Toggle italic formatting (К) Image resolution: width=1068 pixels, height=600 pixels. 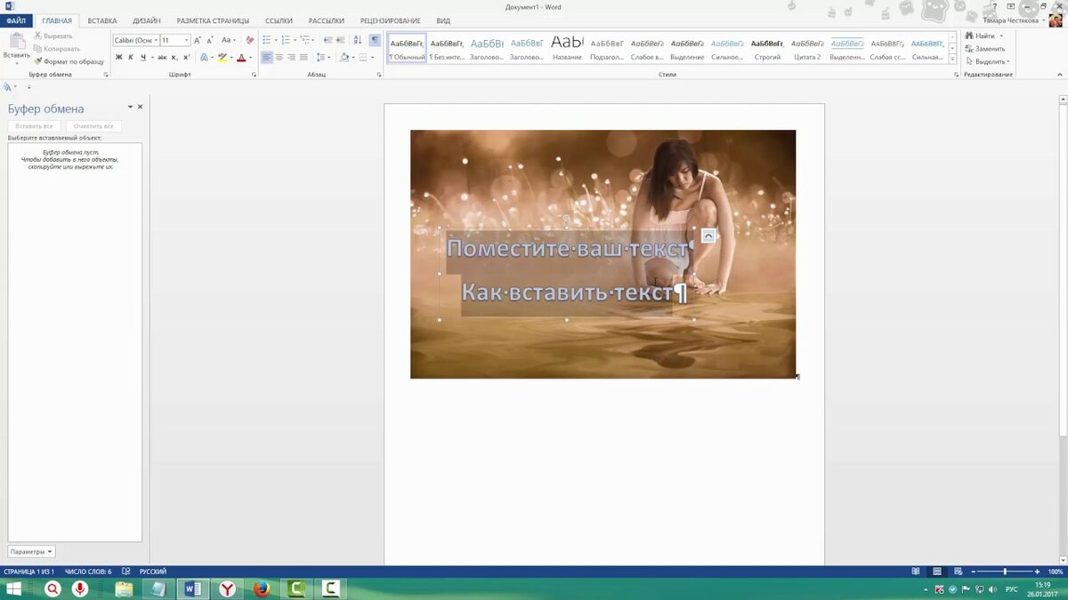(131, 57)
